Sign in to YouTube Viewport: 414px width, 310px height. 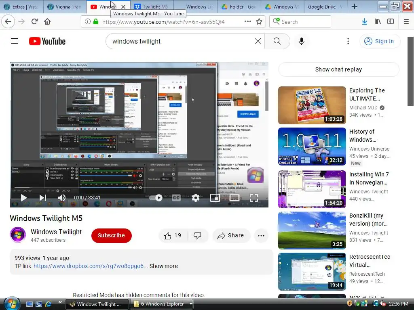point(380,41)
